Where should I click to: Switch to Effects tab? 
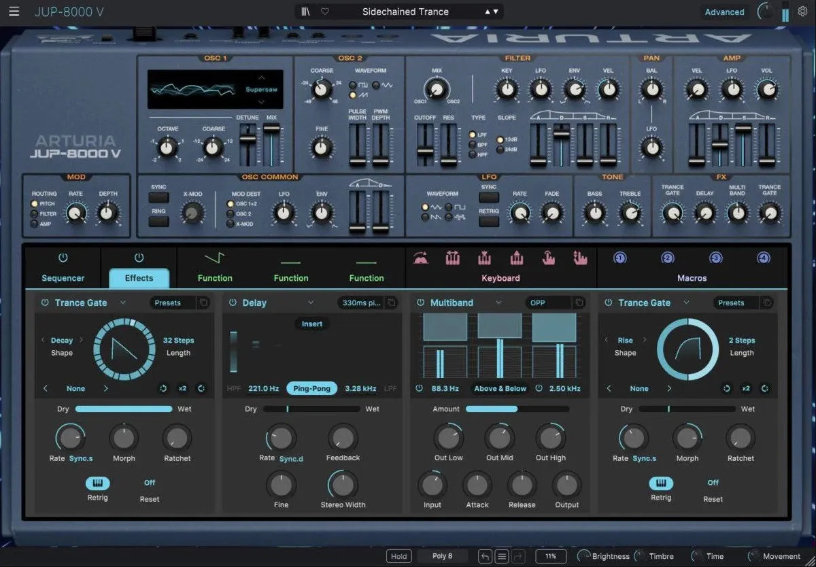(139, 278)
